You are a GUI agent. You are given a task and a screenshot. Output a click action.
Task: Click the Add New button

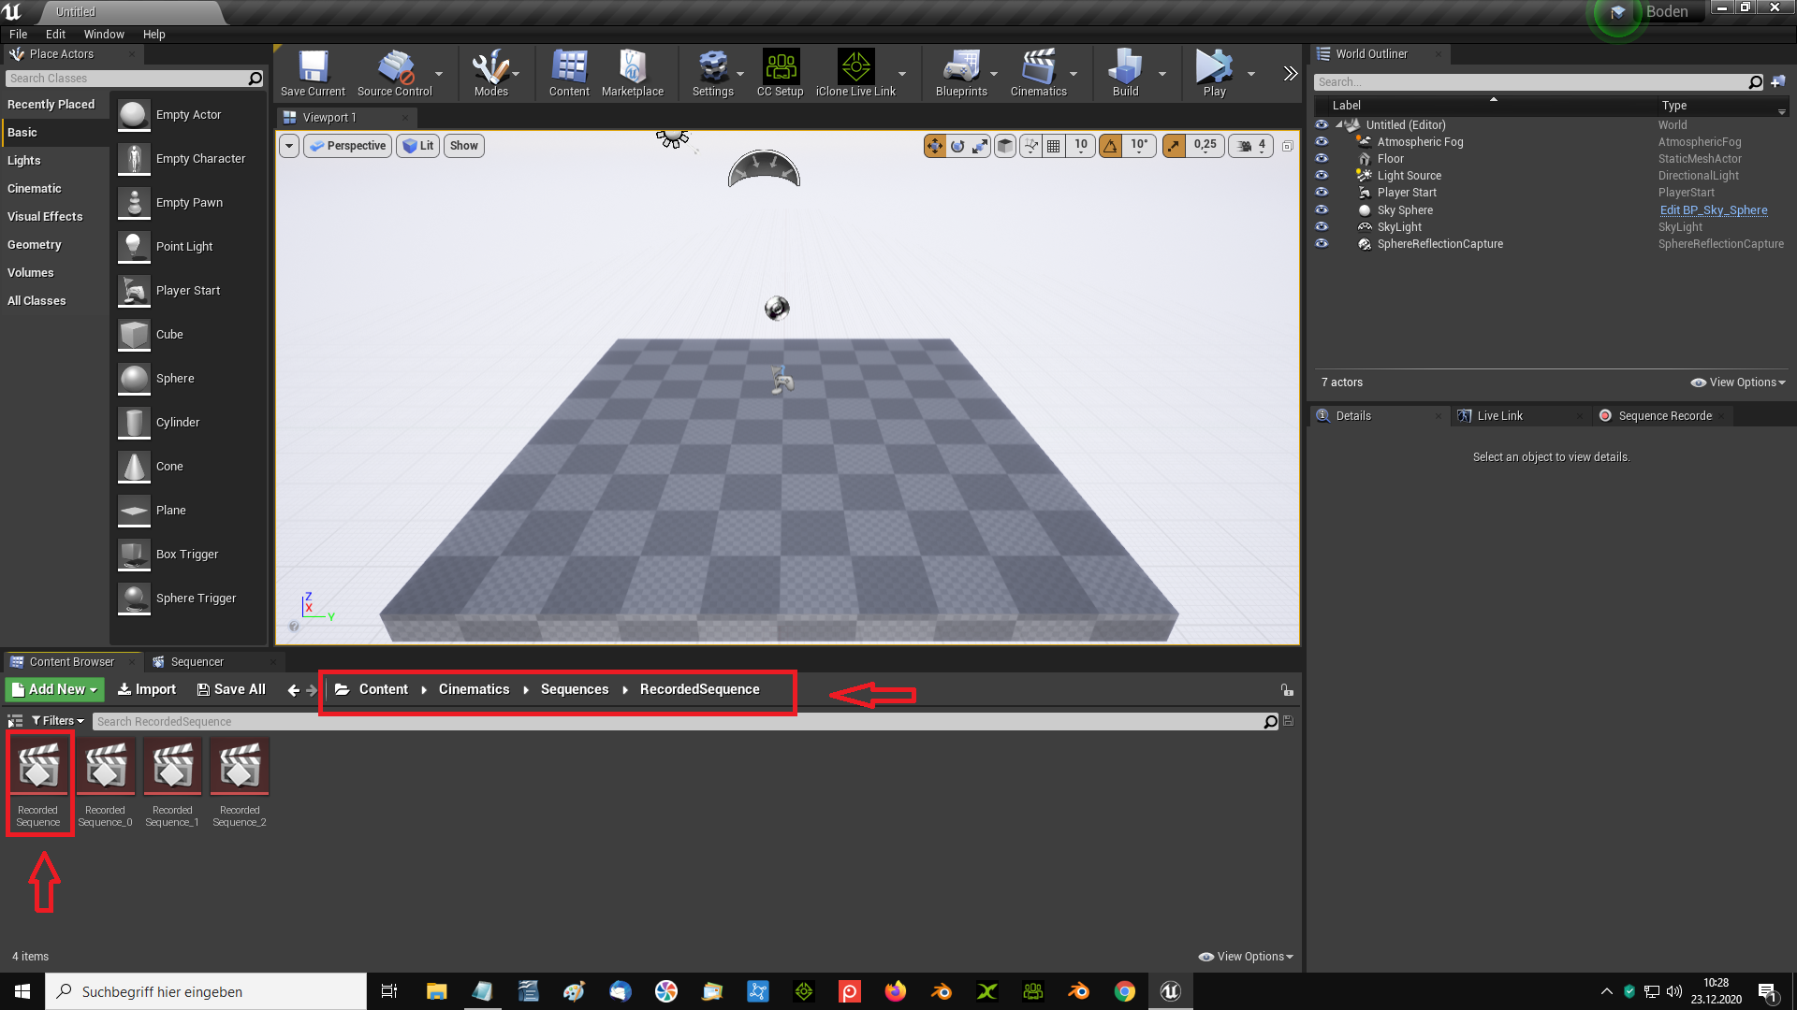(54, 690)
